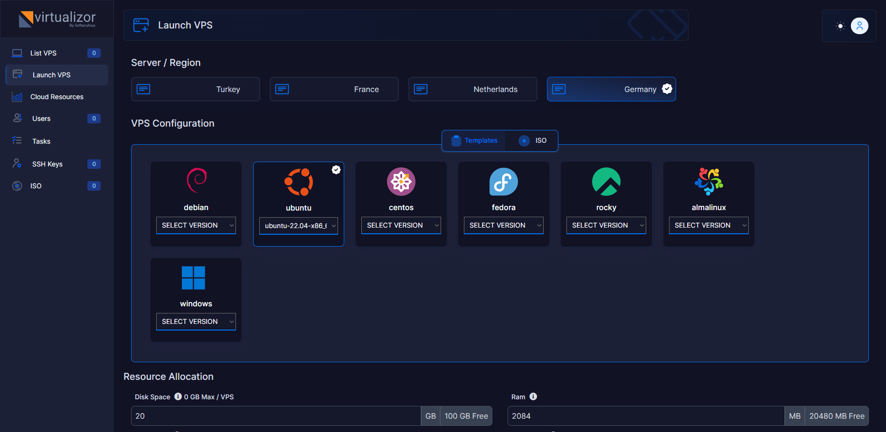Viewport: 886px width, 432px height.
Task: Click the Users count badge
Action: point(94,119)
